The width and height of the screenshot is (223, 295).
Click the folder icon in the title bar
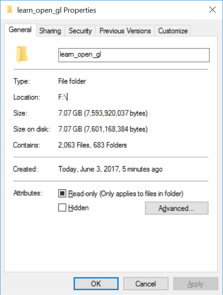9,10
